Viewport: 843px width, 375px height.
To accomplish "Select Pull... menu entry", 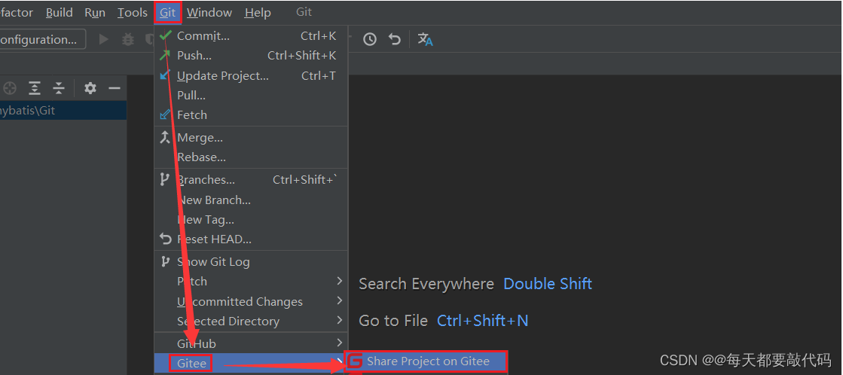I will click(251, 95).
